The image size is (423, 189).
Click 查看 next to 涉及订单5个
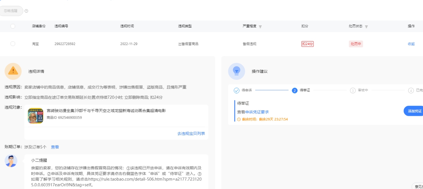point(55,147)
